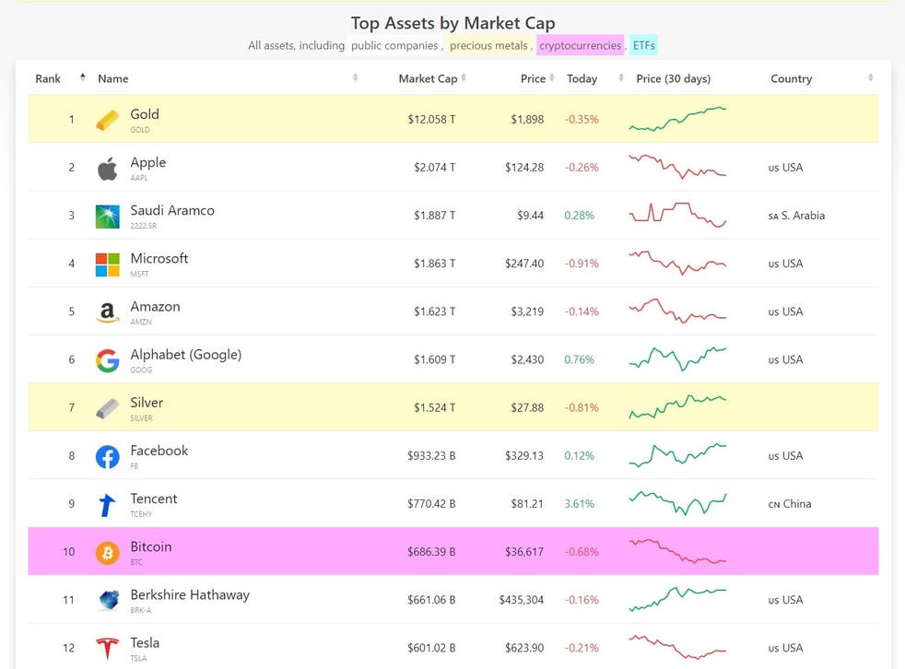Open the Saudi Aramco page

(172, 210)
